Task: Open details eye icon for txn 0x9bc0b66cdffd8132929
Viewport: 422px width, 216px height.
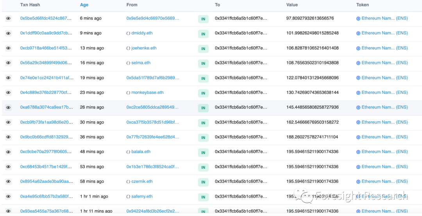Action: (x=8, y=137)
